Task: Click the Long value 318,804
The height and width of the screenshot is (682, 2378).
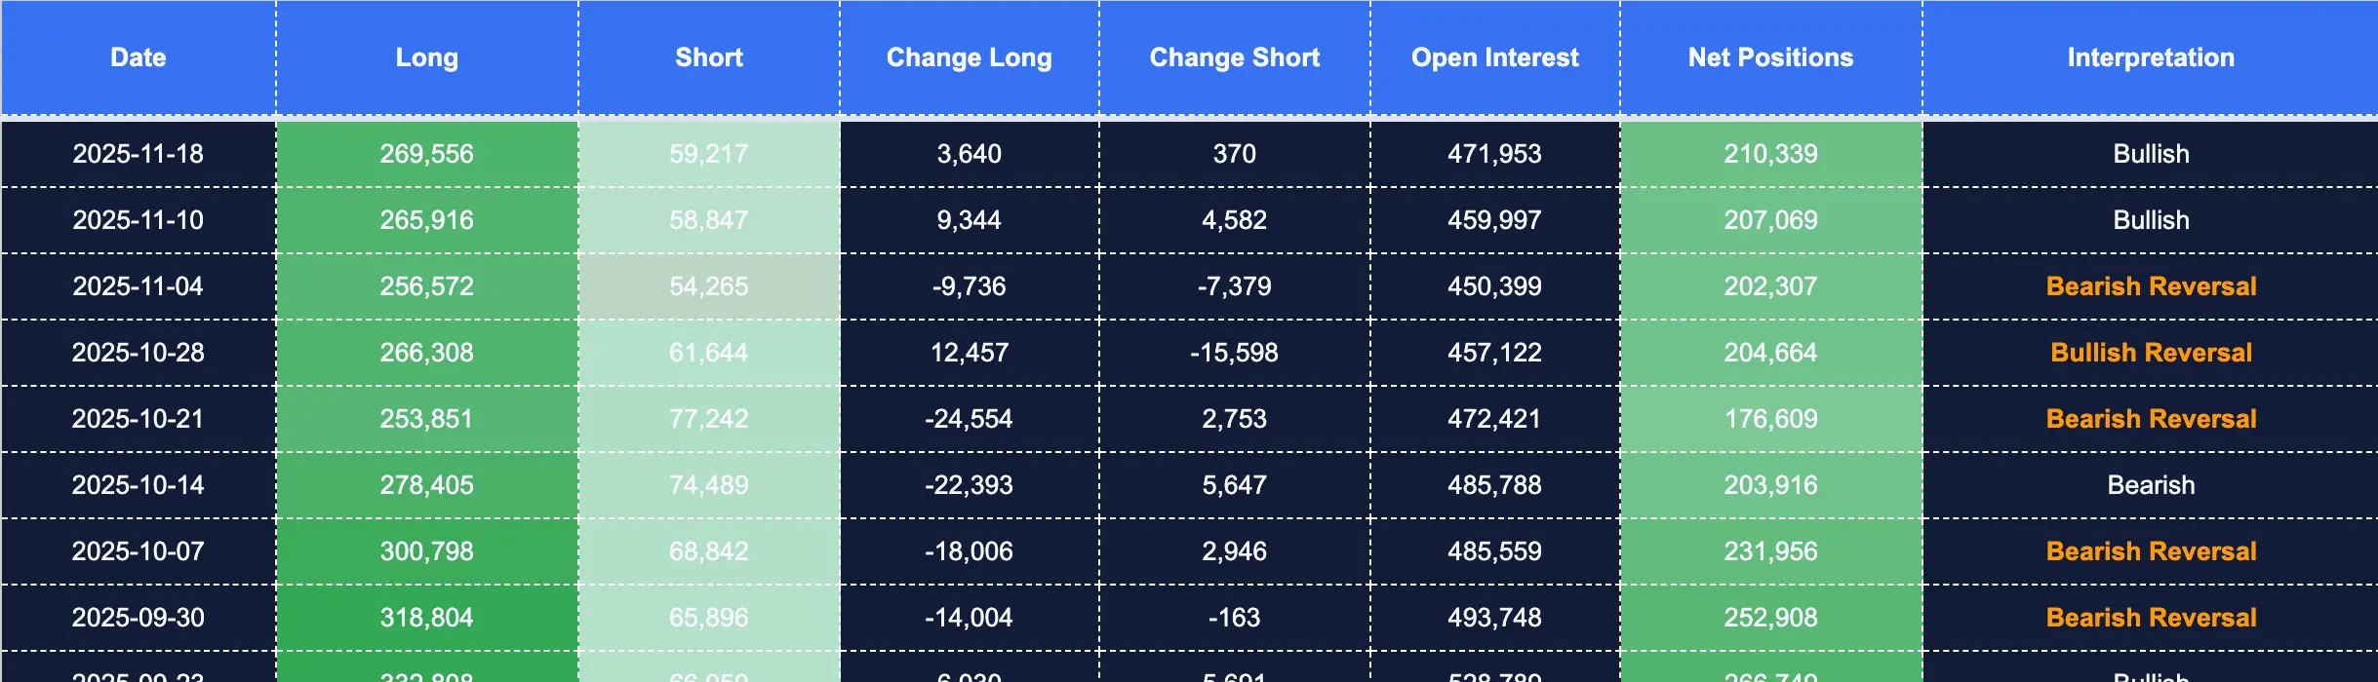Action: click(426, 618)
